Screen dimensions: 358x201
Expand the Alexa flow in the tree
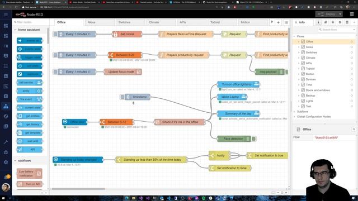(299, 47)
